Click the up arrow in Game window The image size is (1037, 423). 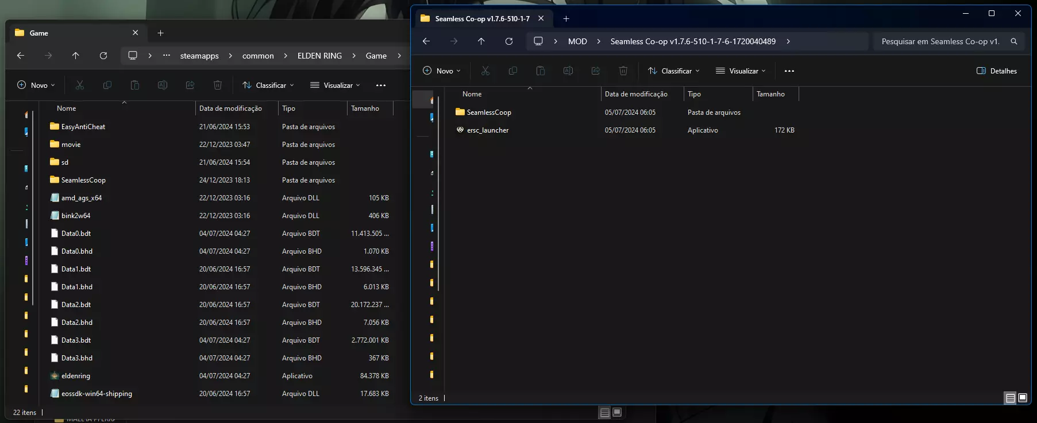click(x=75, y=56)
